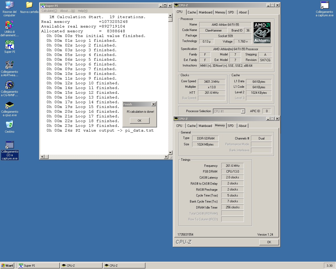
Task: Switch to Cache tab in the CPU-Z window showing memory timings
Action: (191, 126)
